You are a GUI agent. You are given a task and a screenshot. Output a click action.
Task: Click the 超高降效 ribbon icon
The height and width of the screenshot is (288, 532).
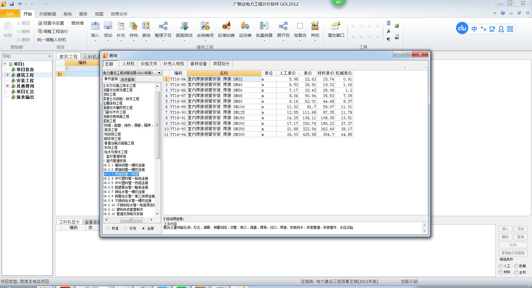(x=184, y=26)
